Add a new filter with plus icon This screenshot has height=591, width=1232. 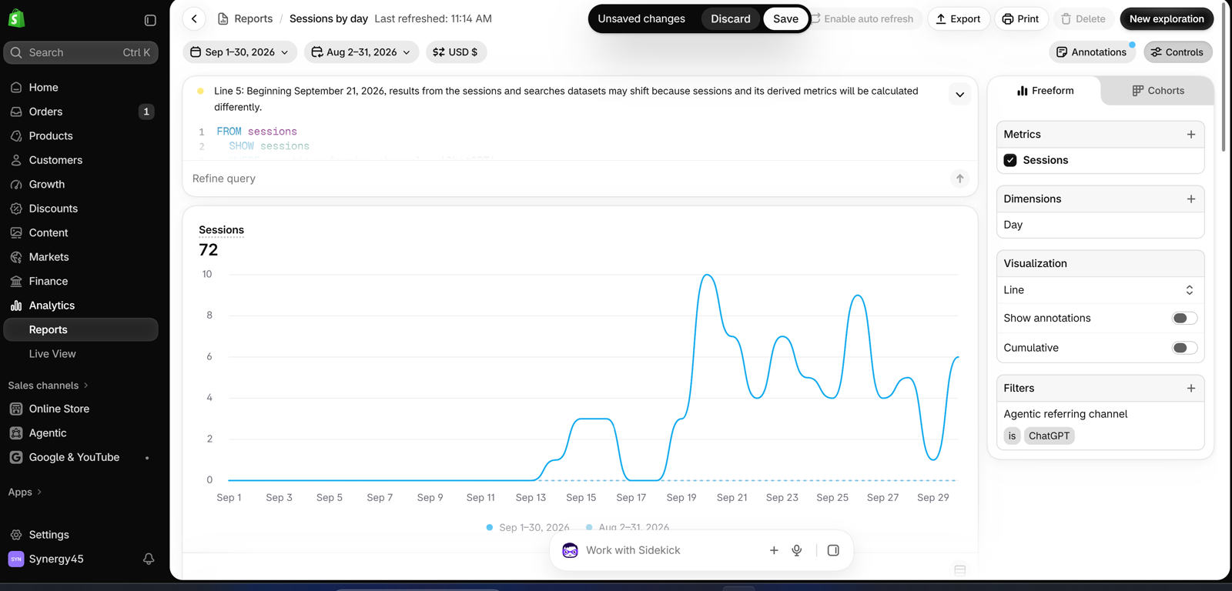click(x=1191, y=389)
